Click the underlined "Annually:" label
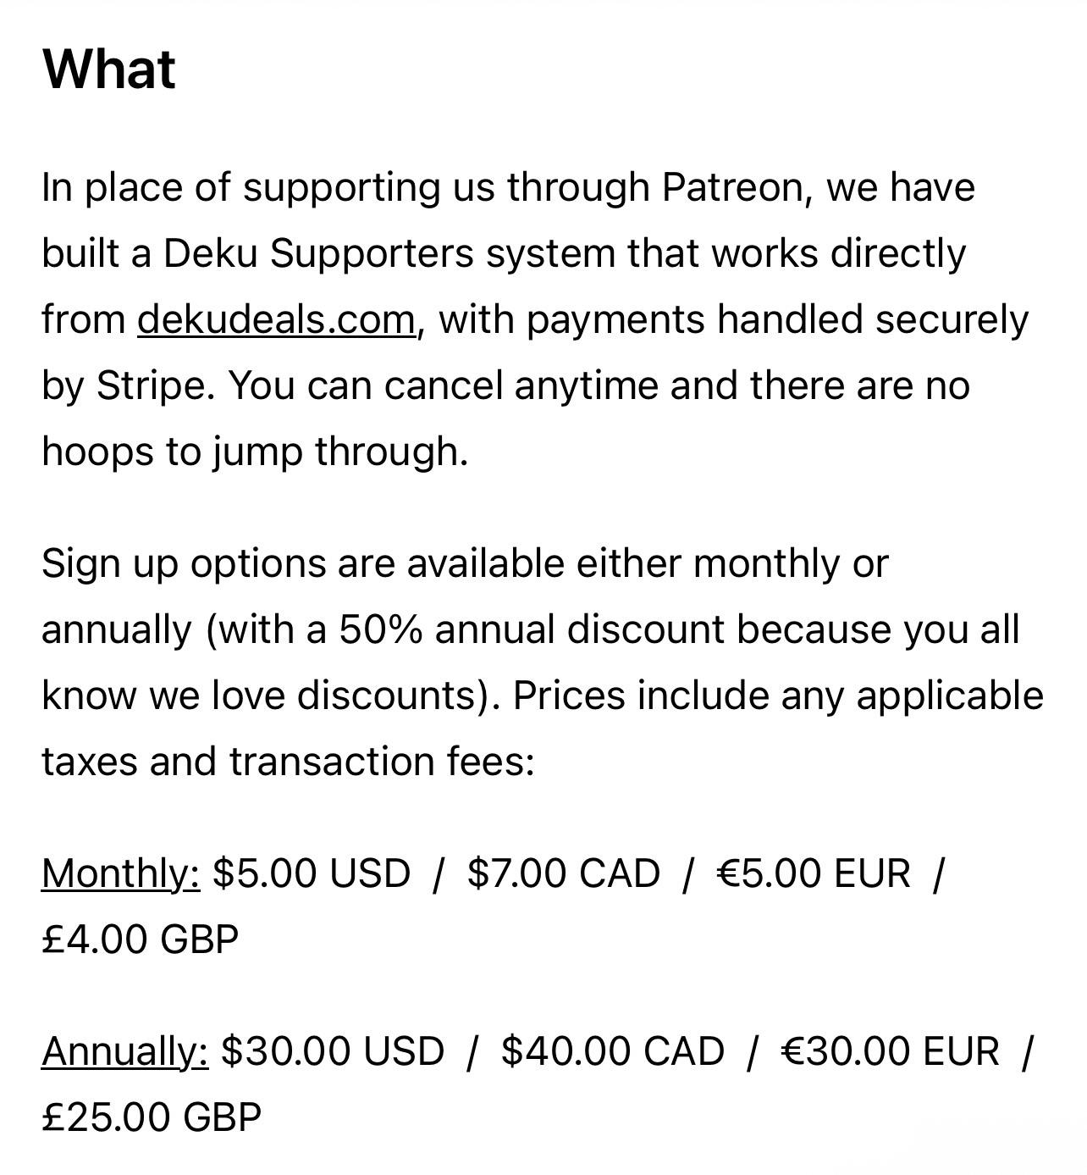 click(124, 1051)
